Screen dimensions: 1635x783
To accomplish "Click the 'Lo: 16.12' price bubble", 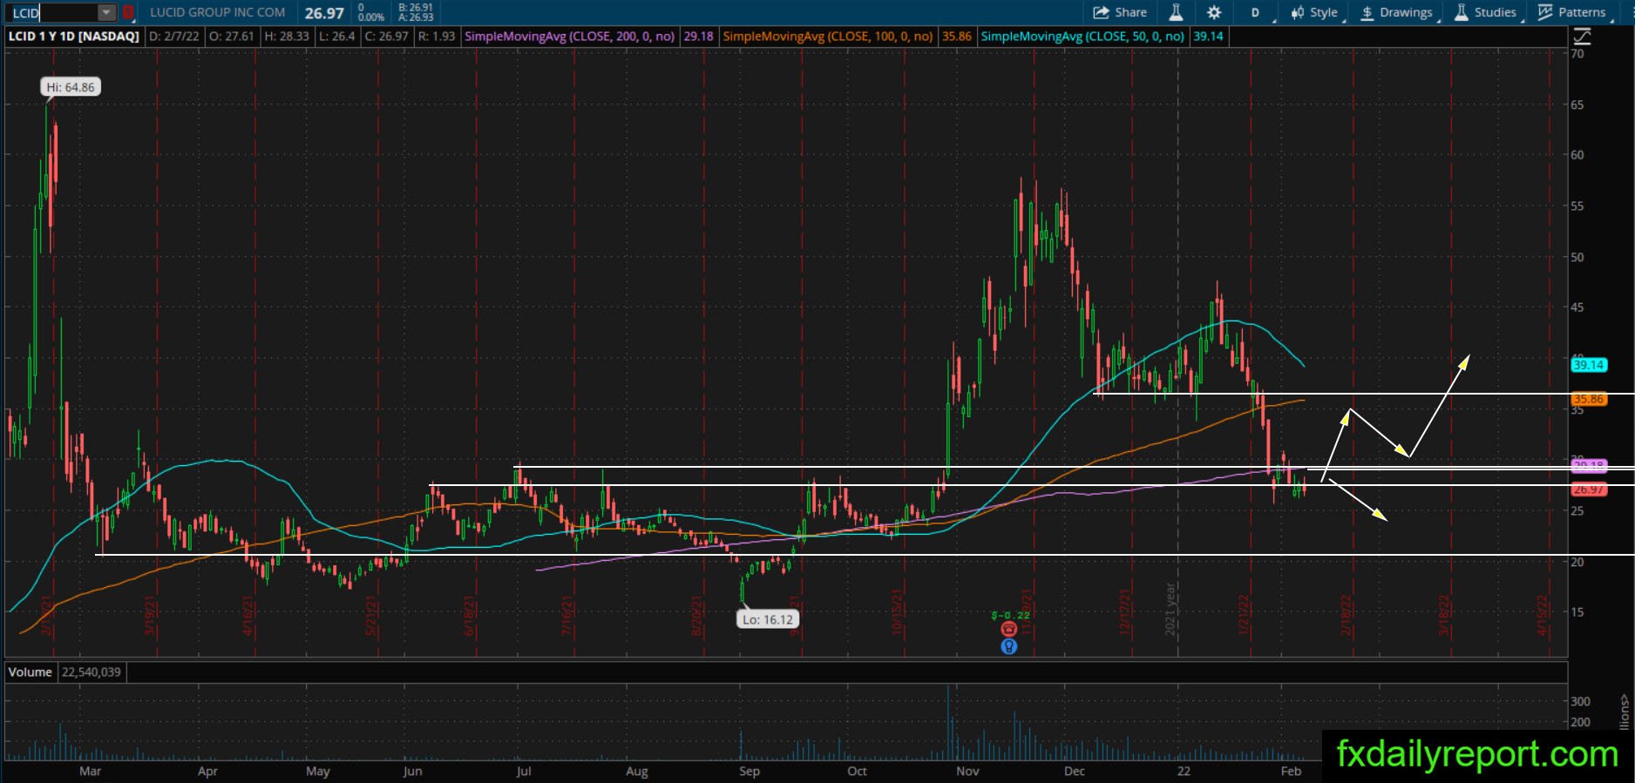I will pos(768,619).
